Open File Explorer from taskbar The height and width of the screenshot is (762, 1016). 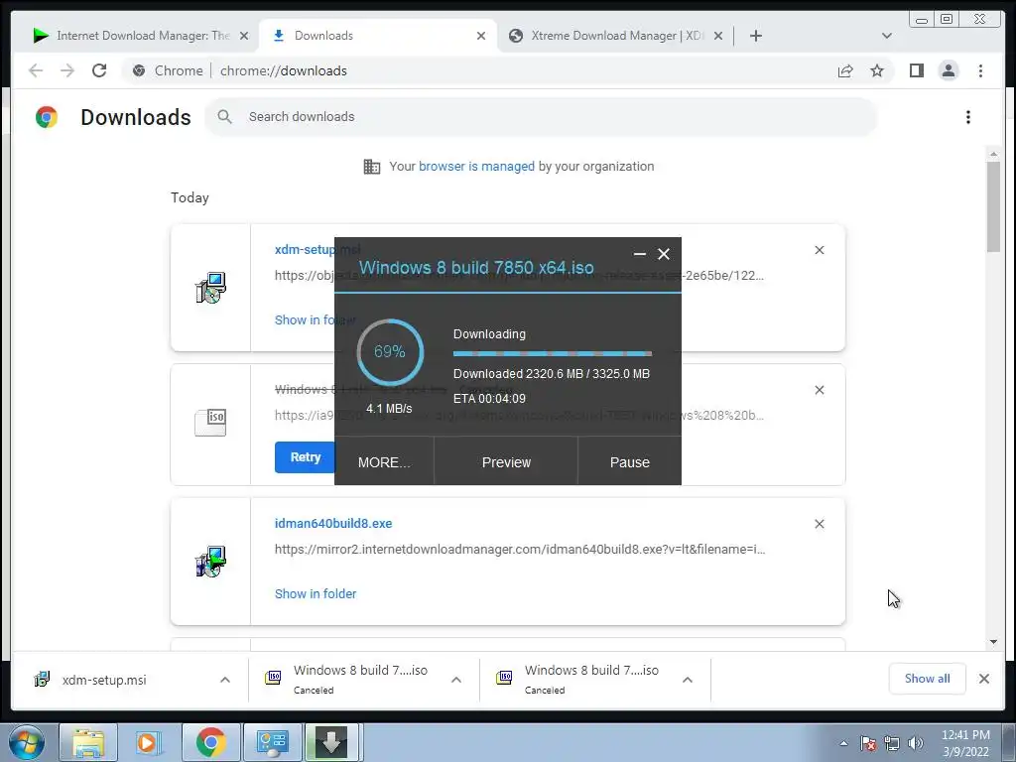88,742
